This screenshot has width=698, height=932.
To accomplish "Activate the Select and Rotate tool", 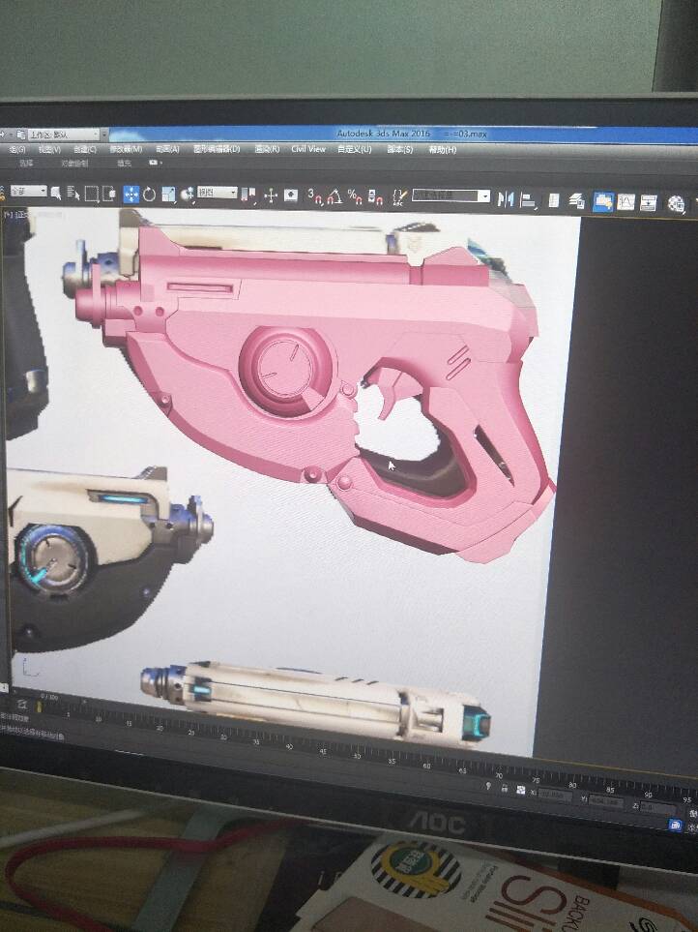I will (x=149, y=195).
